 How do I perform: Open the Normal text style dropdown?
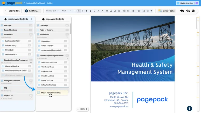coord(52,11)
